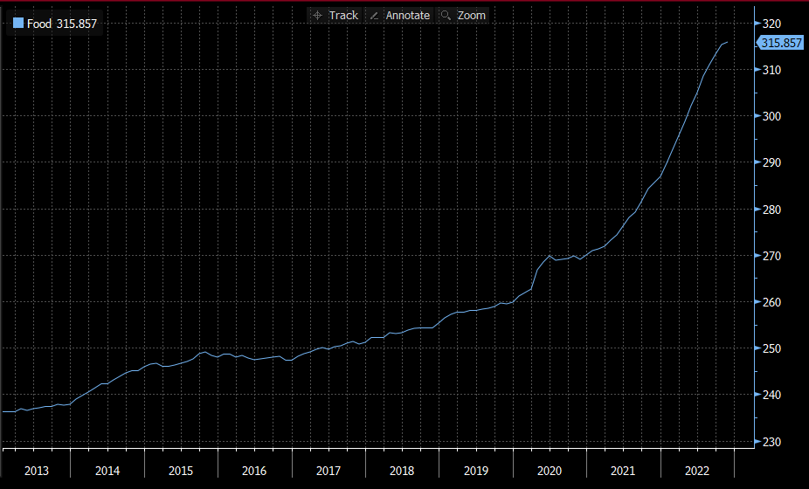Image resolution: width=809 pixels, height=489 pixels.
Task: Click the 2016 x-axis year label
Action: 254,471
